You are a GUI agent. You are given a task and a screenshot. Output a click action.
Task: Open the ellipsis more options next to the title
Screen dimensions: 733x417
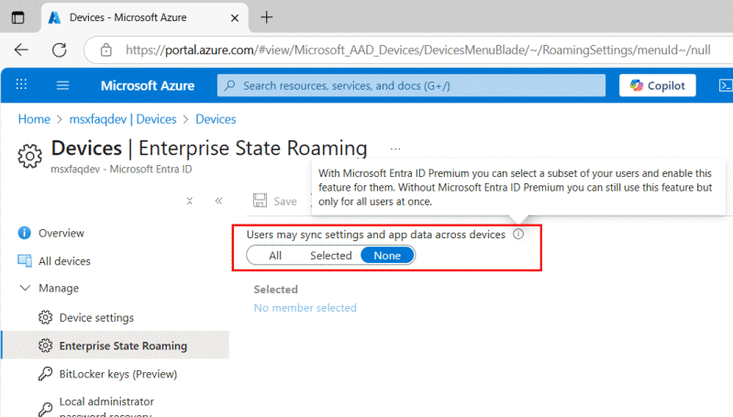click(395, 149)
